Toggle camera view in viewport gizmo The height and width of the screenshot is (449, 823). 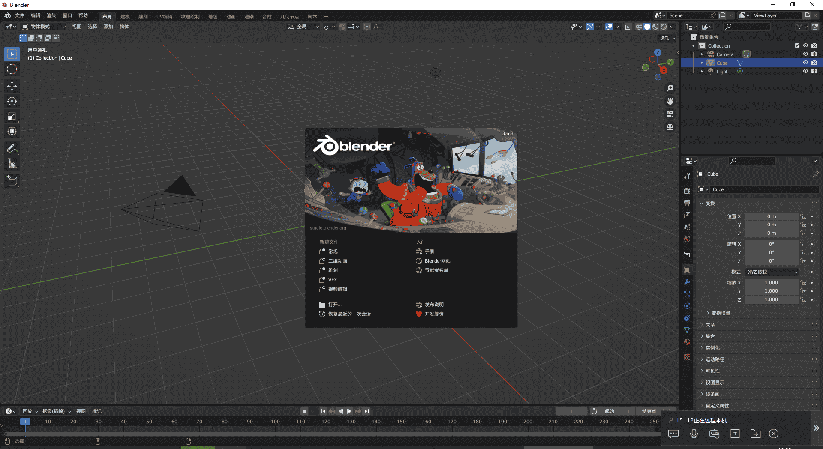pyautogui.click(x=670, y=114)
